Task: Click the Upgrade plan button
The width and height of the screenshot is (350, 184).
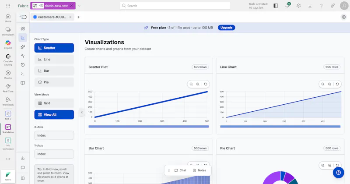Action: (226, 28)
